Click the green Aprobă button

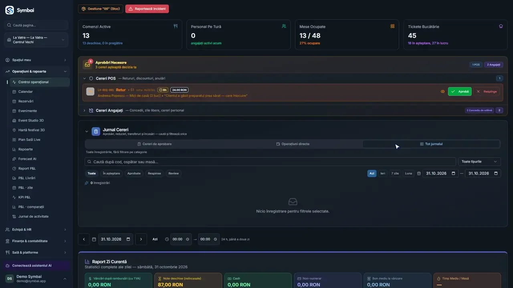[x=460, y=92]
